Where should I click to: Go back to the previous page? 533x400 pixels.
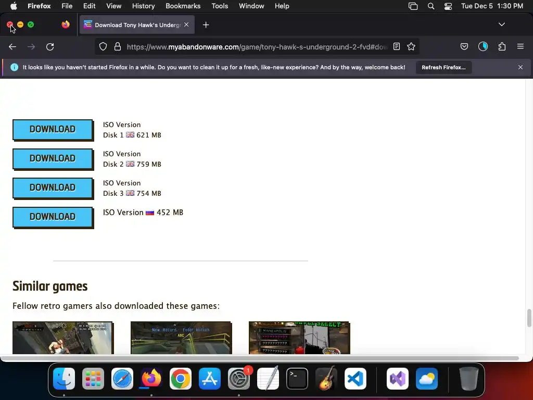click(12, 46)
